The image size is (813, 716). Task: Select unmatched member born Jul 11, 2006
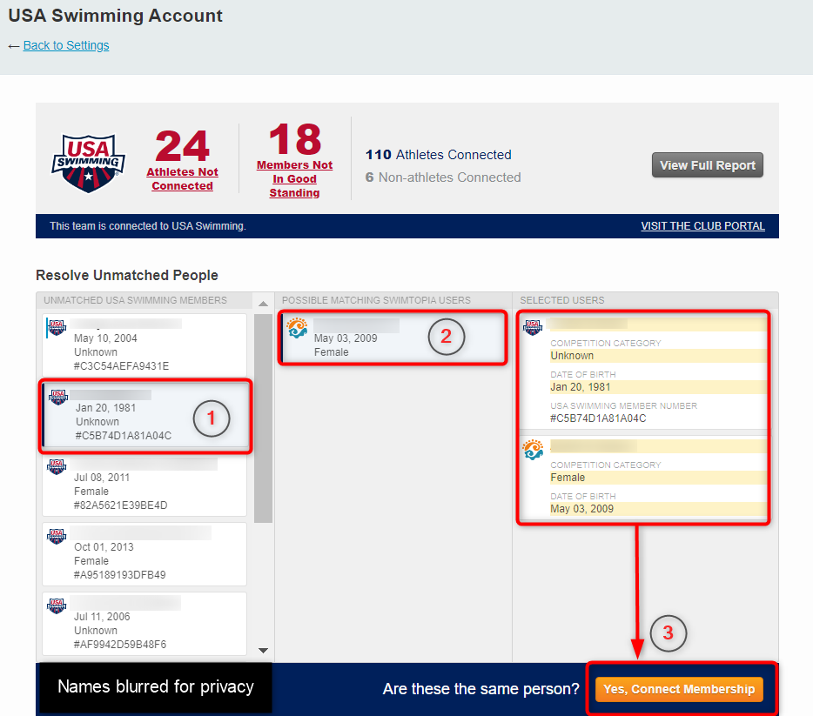(x=144, y=624)
